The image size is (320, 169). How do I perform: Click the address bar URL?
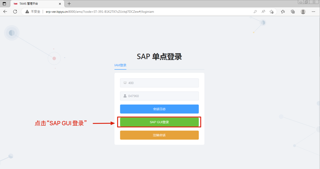pyautogui.click(x=100, y=11)
